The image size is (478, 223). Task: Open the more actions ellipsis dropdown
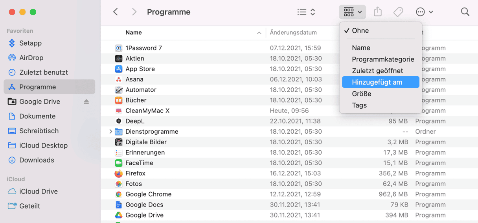tap(425, 12)
